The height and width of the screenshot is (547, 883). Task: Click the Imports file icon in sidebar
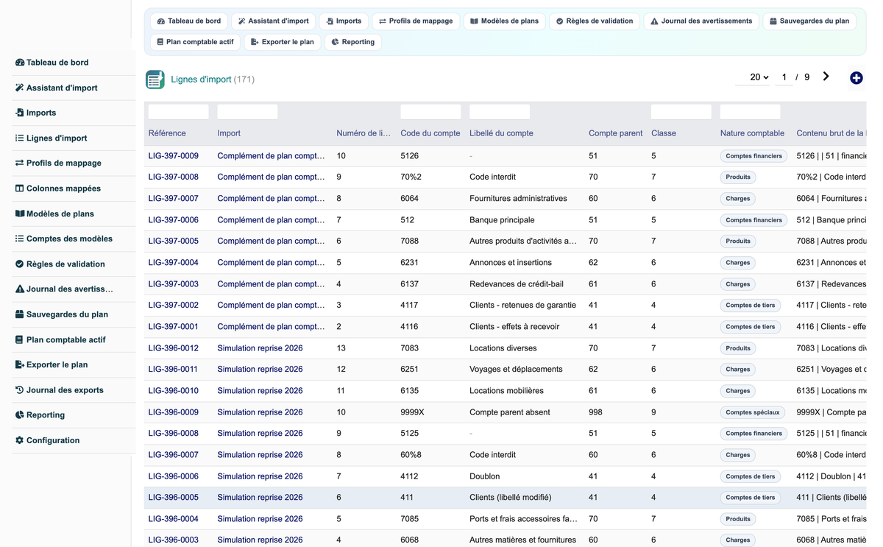tap(20, 113)
